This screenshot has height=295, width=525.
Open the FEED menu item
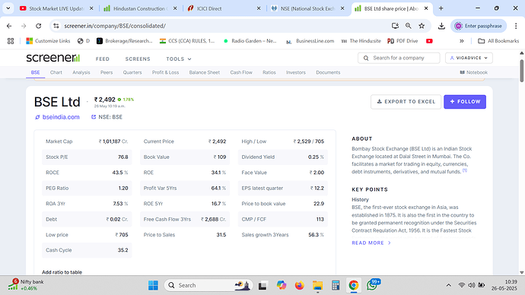(103, 59)
